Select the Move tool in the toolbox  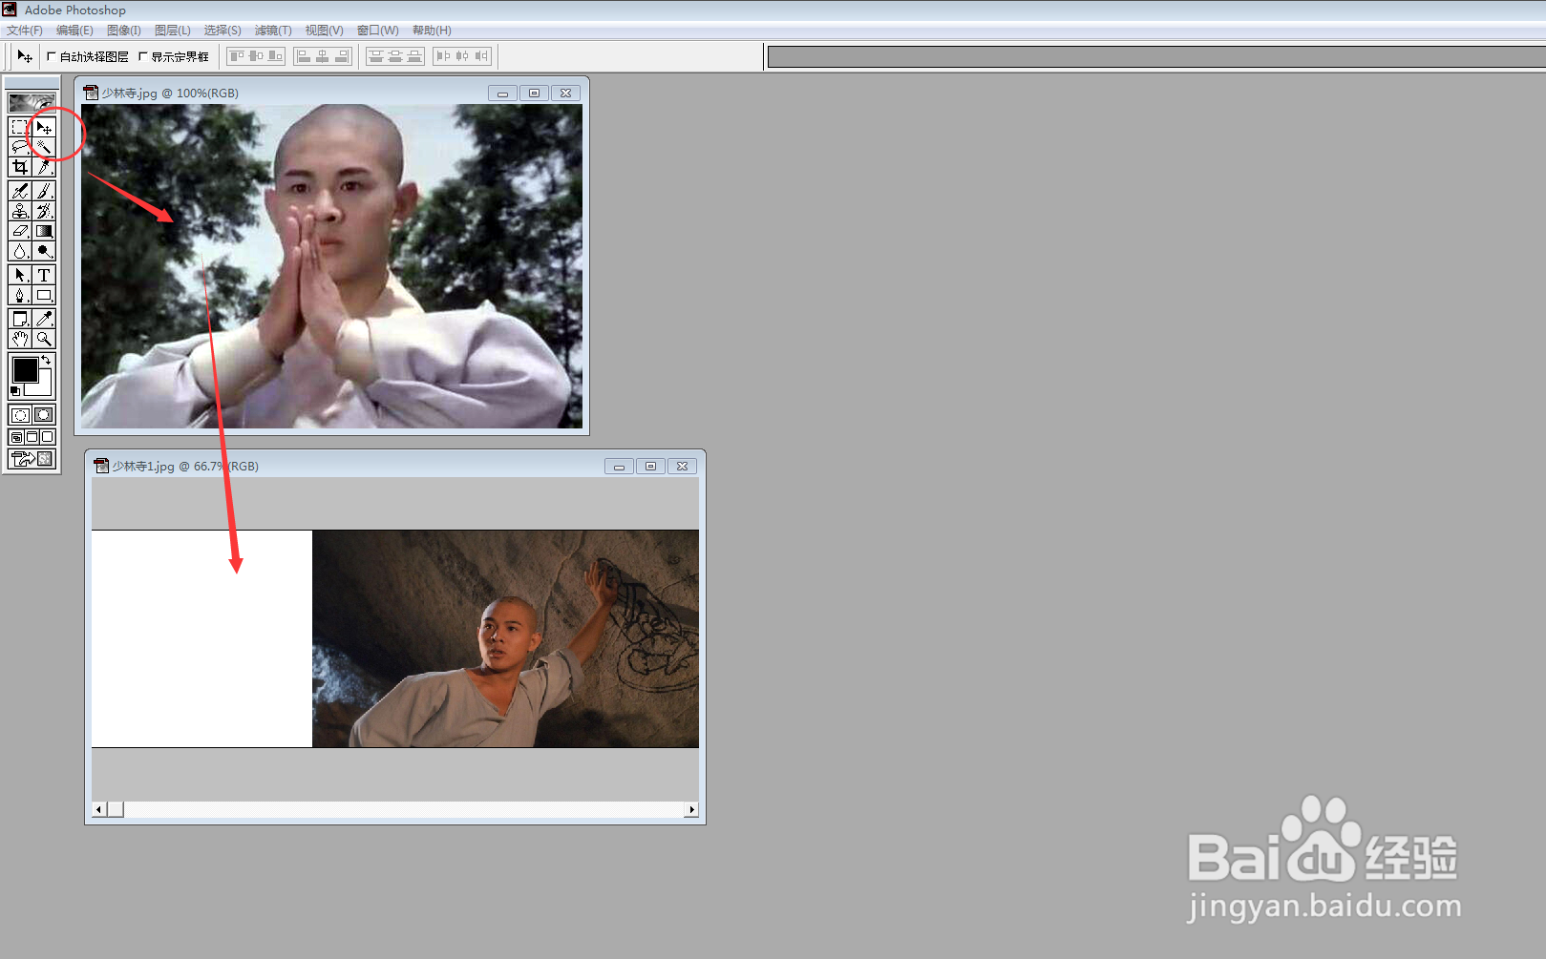[x=44, y=127]
